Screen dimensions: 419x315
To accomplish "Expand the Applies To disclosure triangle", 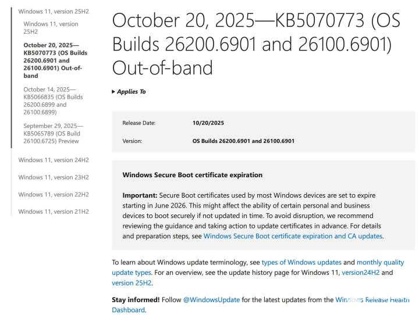I will (x=114, y=92).
